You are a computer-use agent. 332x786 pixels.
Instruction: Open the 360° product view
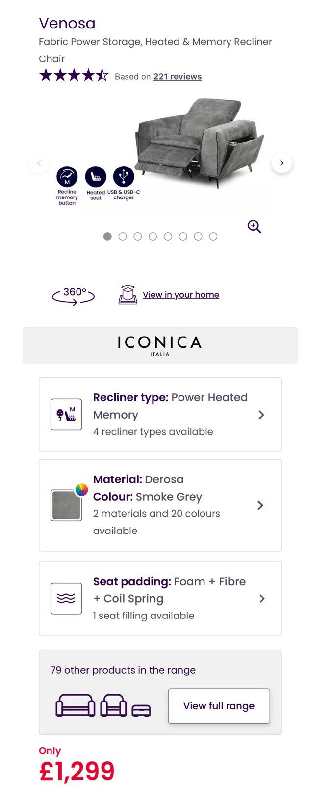pos(74,295)
